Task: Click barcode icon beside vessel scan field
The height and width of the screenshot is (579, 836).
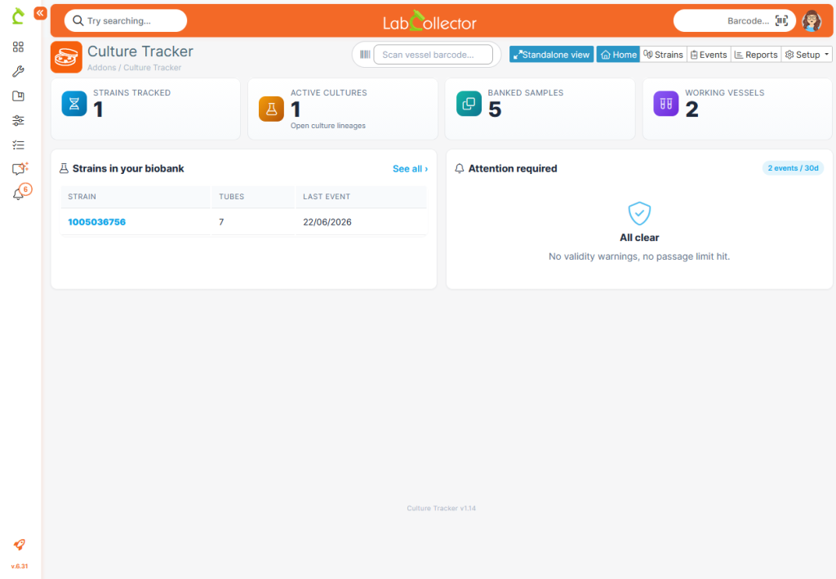Action: pos(365,55)
